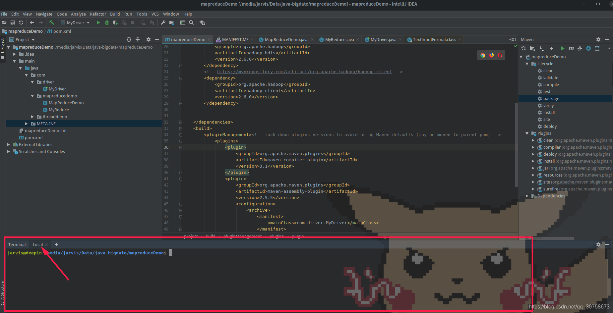Click Maven Download Sources icon

(541, 48)
